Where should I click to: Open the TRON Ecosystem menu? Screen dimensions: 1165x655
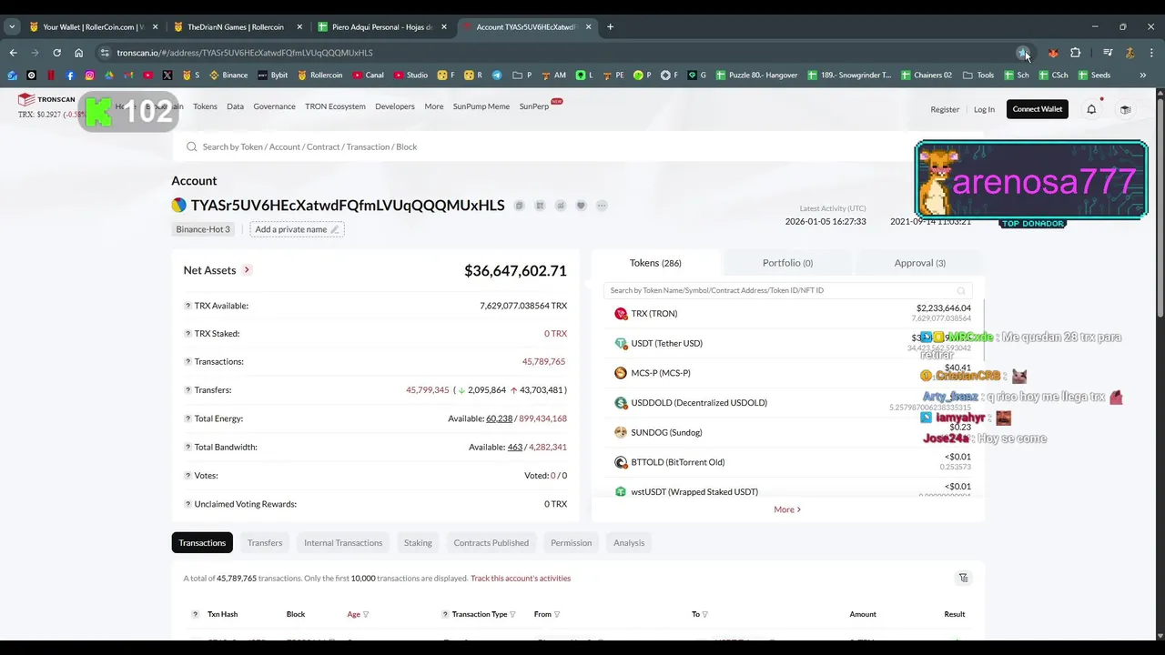coord(335,106)
